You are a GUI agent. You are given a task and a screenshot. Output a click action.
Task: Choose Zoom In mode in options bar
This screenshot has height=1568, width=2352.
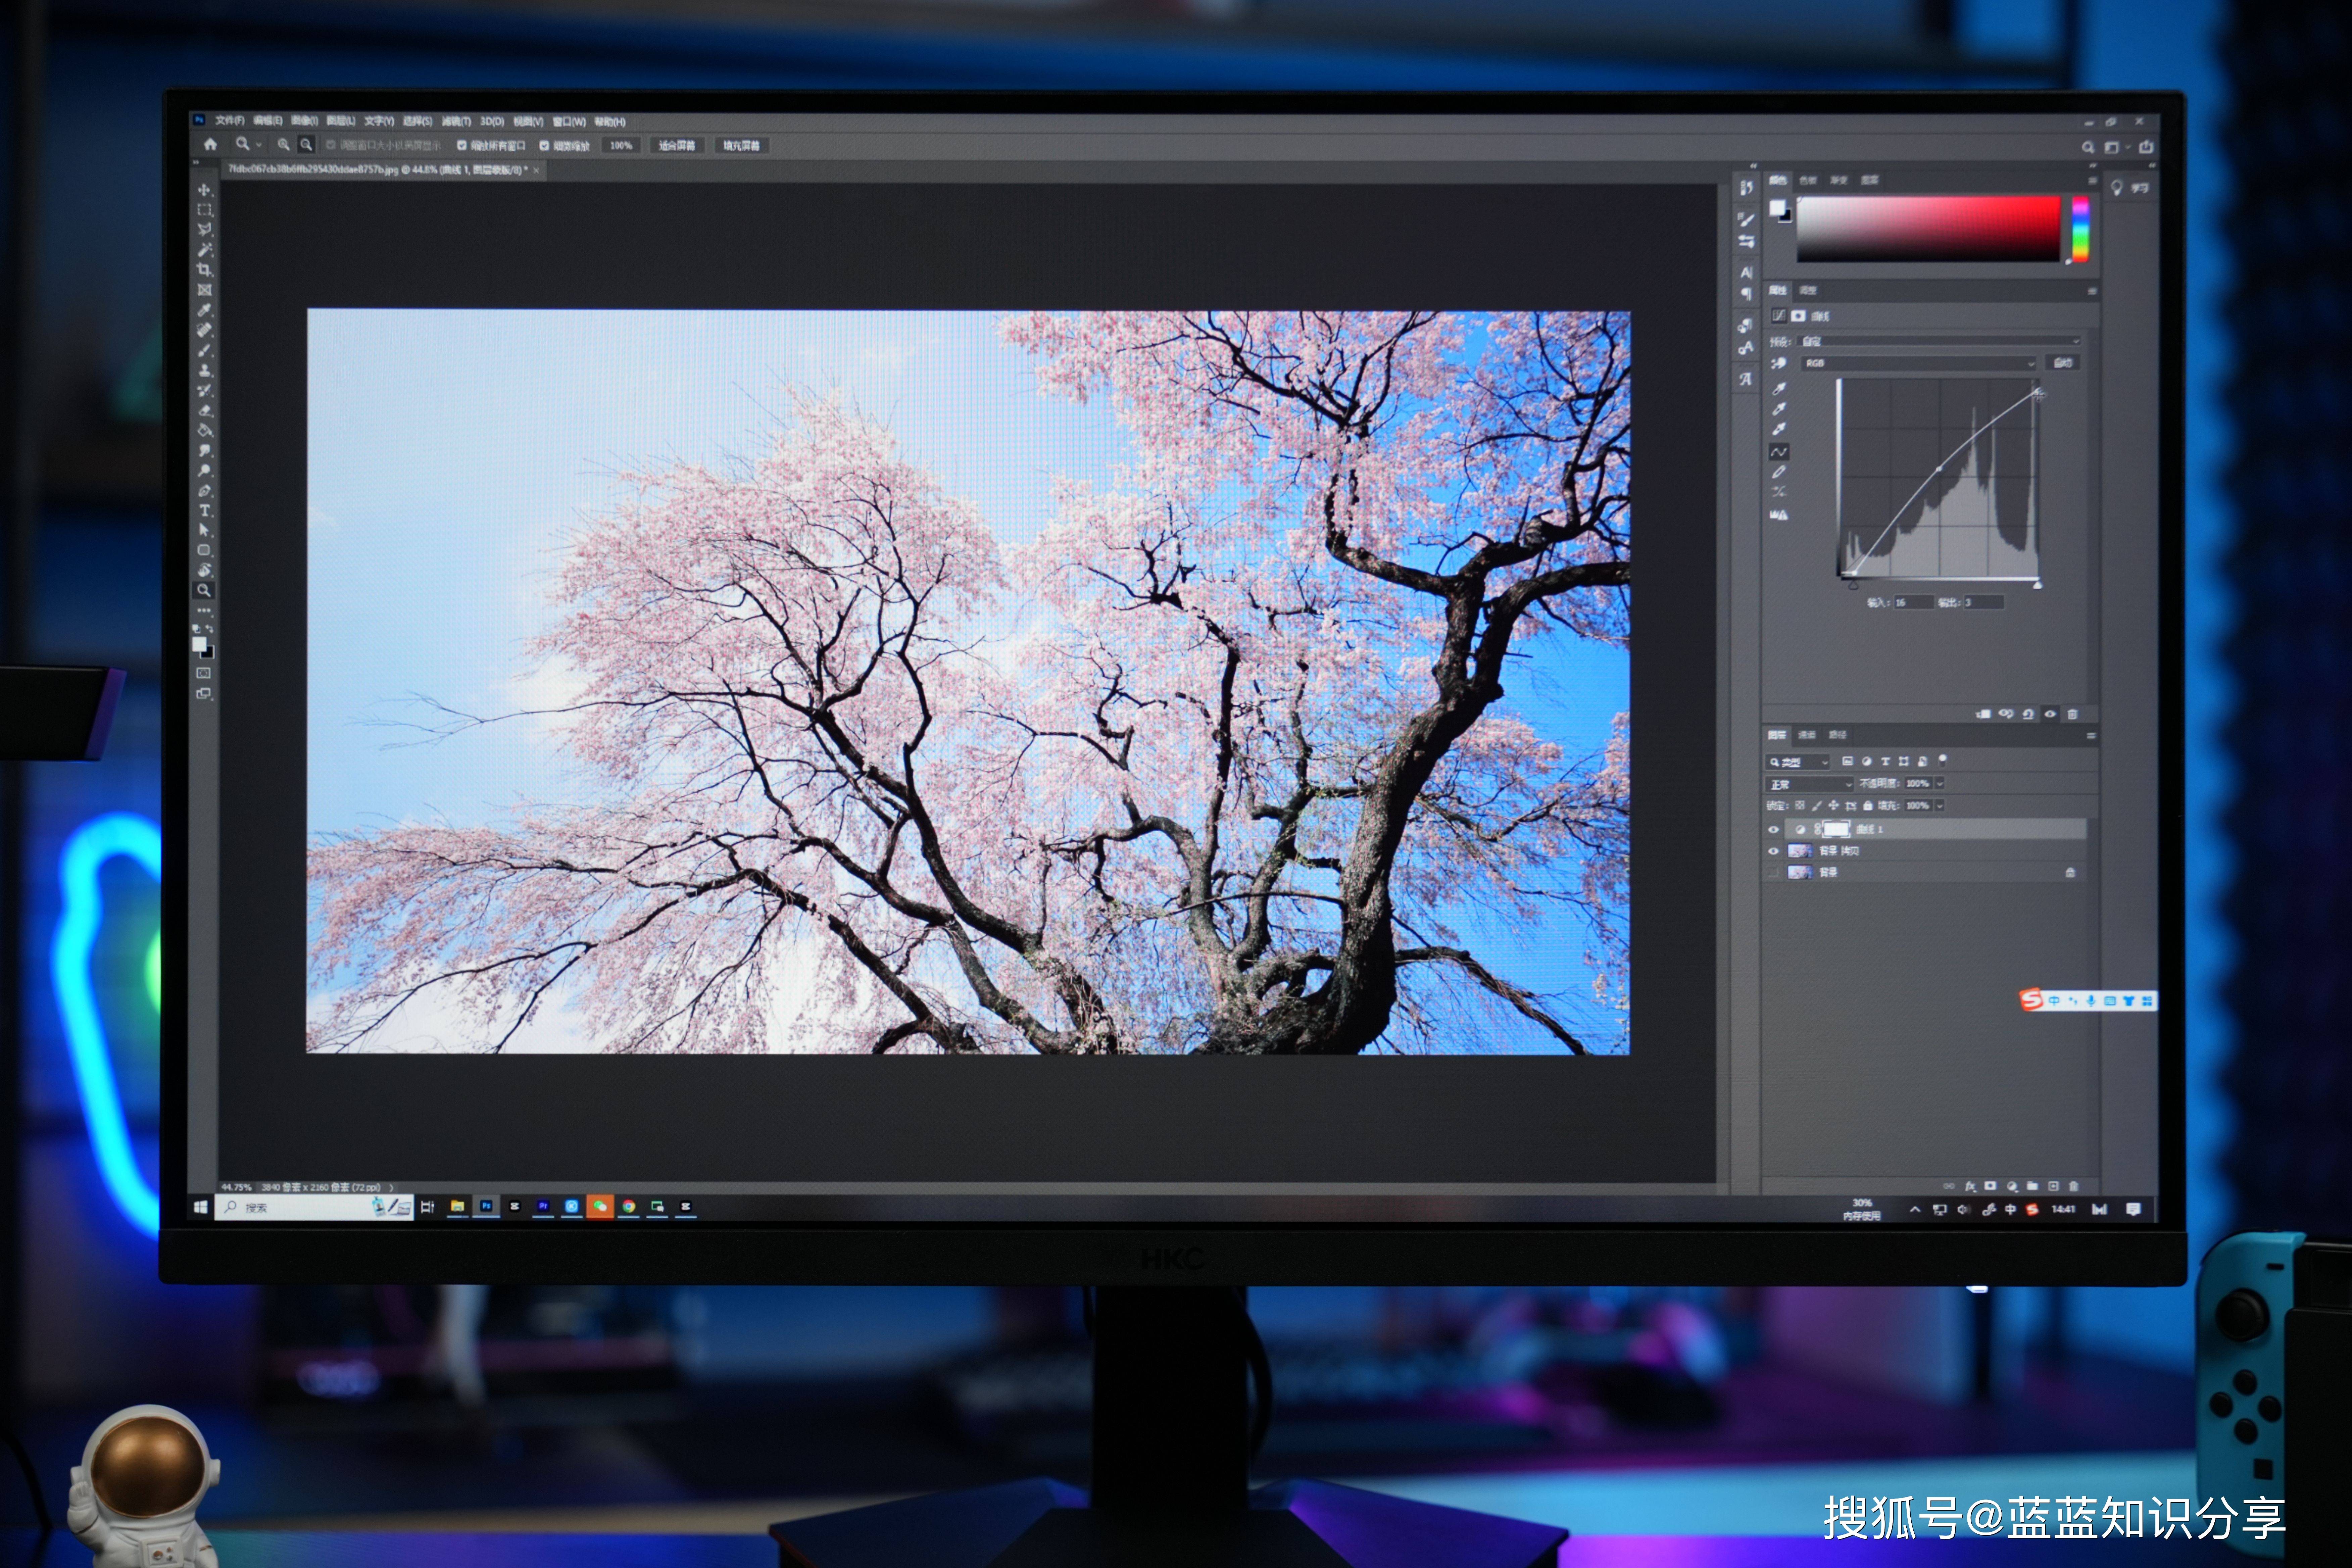[284, 145]
